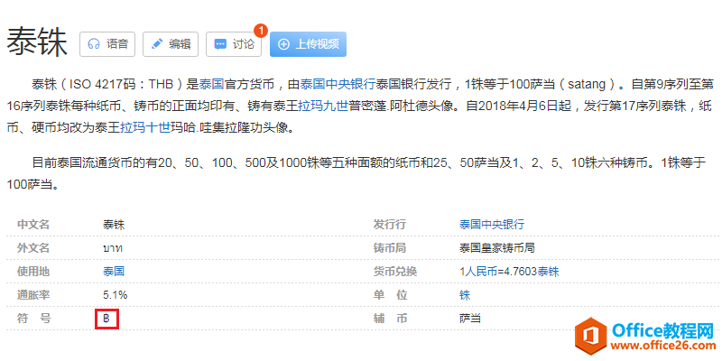722x361 pixels.
Task: Select the 萨当 subunit value
Action: click(469, 319)
